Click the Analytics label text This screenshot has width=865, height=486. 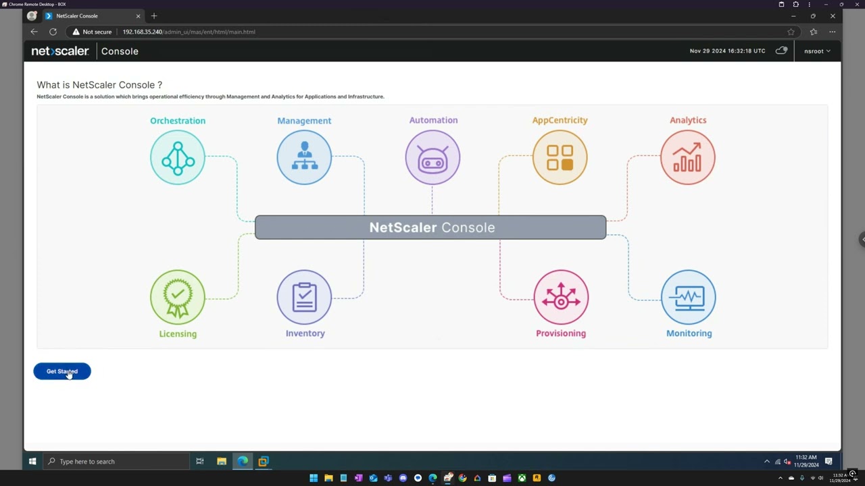click(688, 120)
